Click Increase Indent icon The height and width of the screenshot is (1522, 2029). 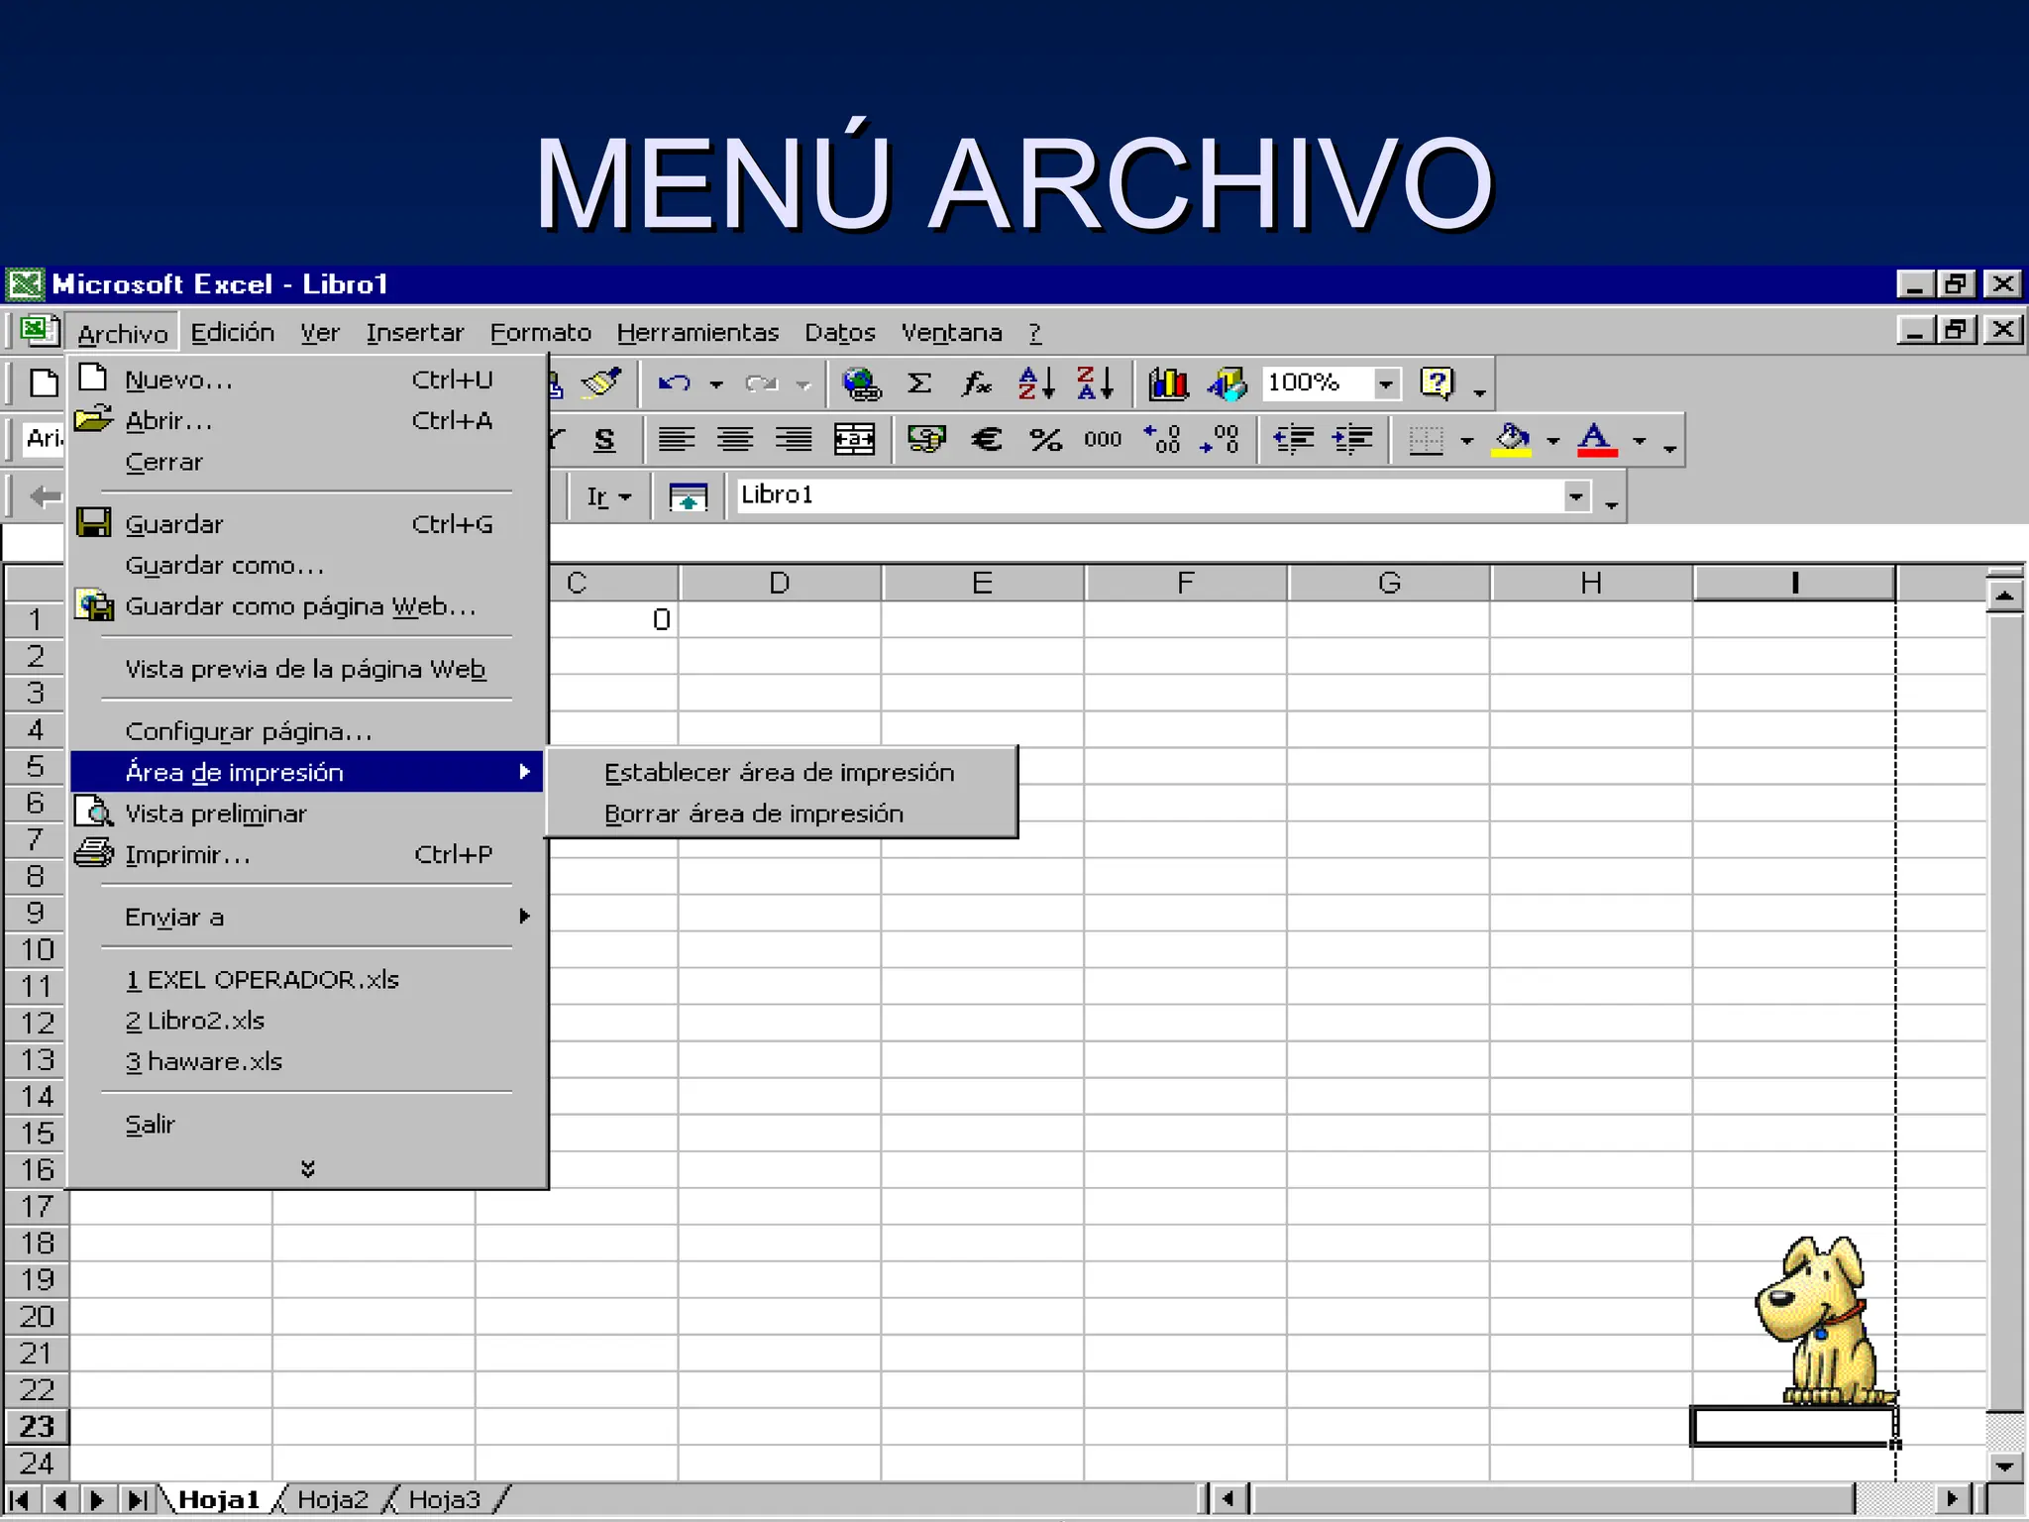point(1352,440)
